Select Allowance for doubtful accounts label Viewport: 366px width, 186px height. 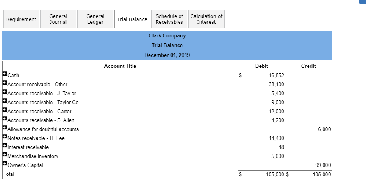43,129
